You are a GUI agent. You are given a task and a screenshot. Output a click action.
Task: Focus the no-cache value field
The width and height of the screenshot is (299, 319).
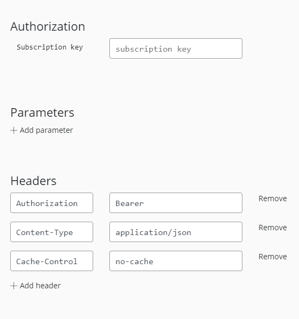[176, 261]
